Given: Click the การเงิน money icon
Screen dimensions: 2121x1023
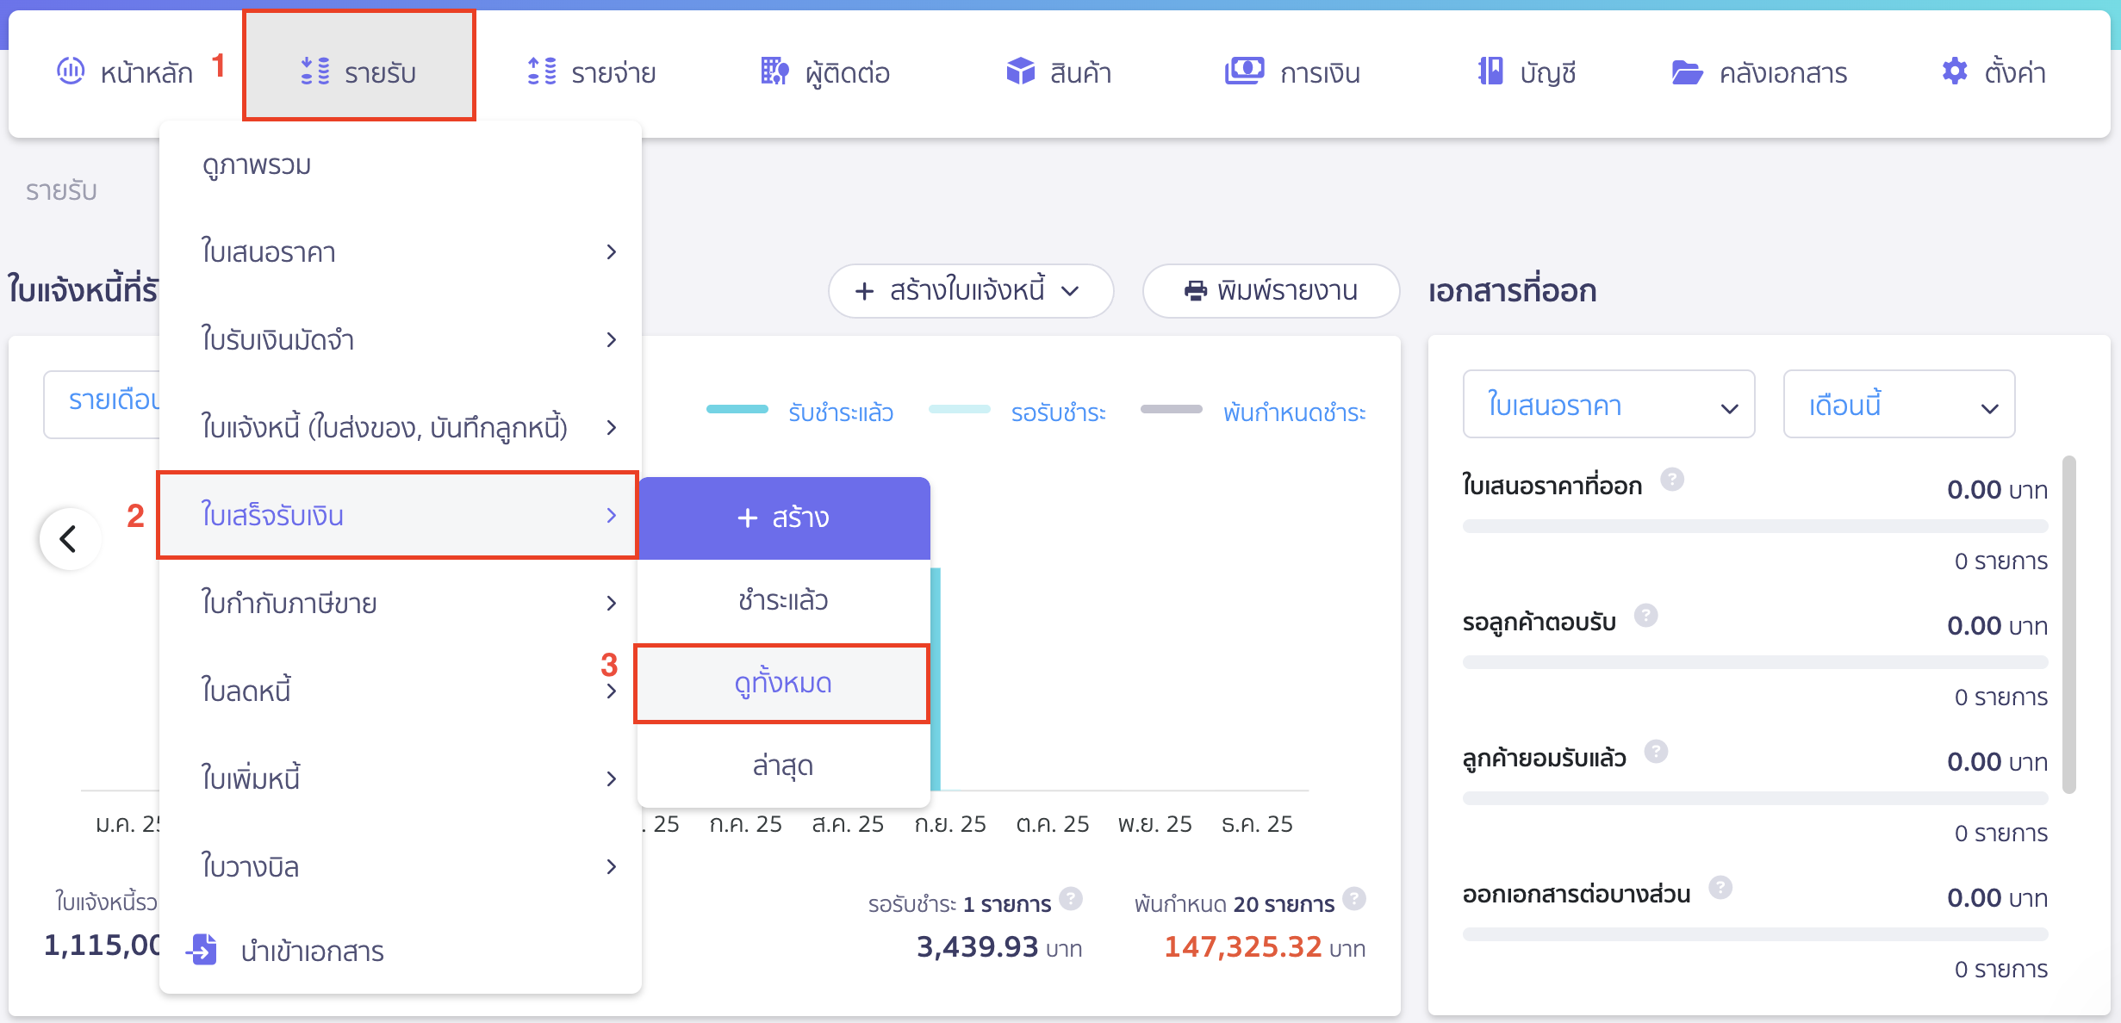Looking at the screenshot, I should click(1244, 71).
